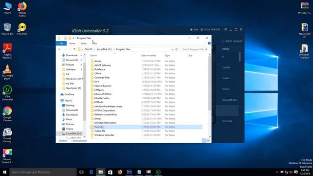Open PowerISO desktop shortcut
This screenshot has height=176, width=313.
(22, 29)
